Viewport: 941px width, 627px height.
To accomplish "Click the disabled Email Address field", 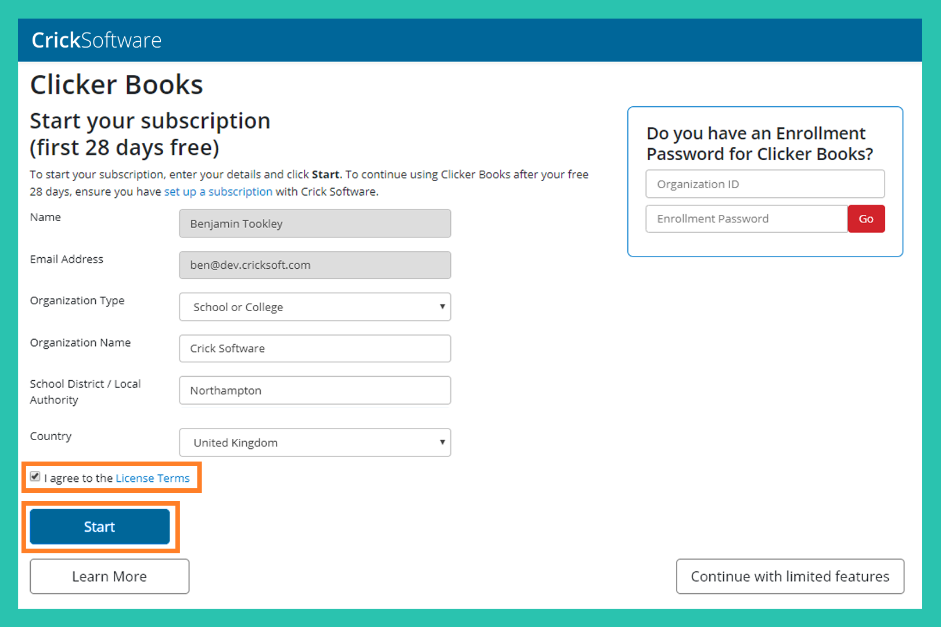I will [x=315, y=265].
